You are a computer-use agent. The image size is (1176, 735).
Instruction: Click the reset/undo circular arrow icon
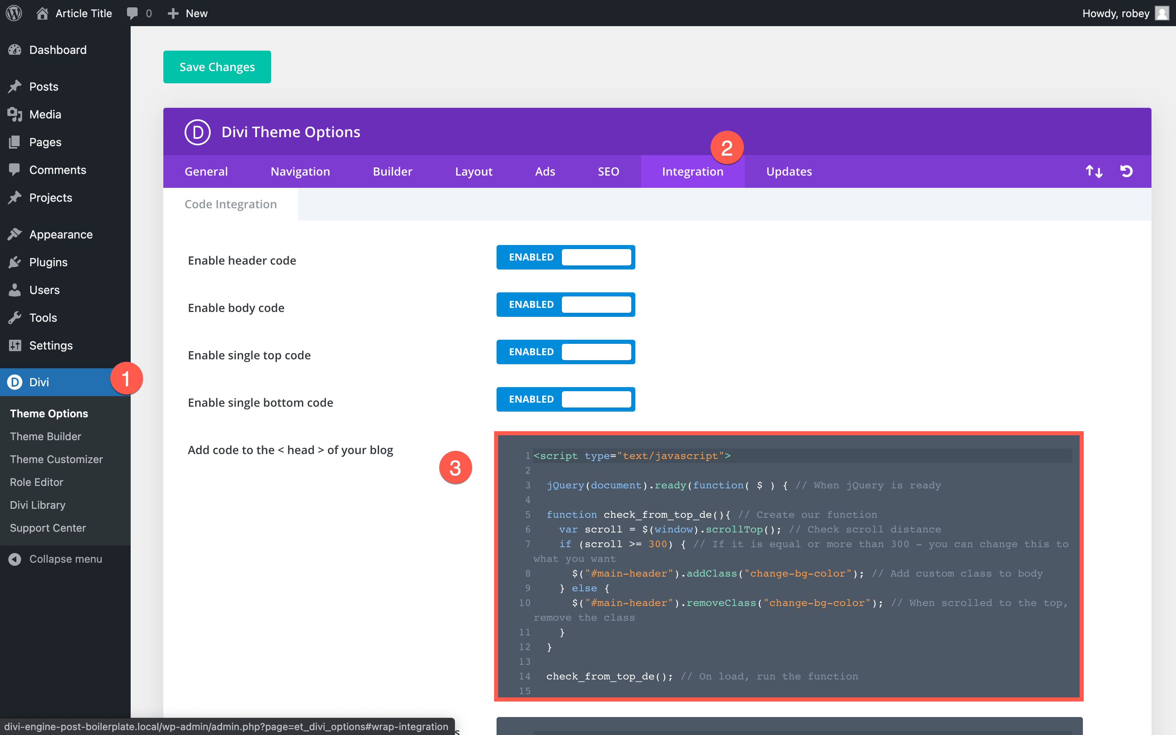pos(1128,171)
